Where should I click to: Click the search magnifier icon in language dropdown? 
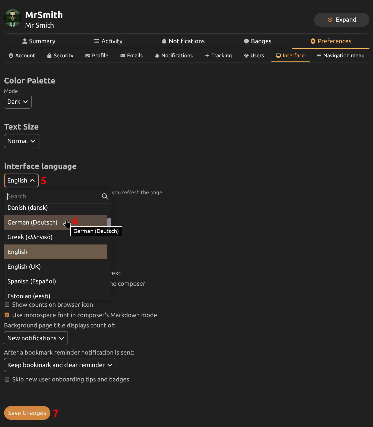pos(105,196)
